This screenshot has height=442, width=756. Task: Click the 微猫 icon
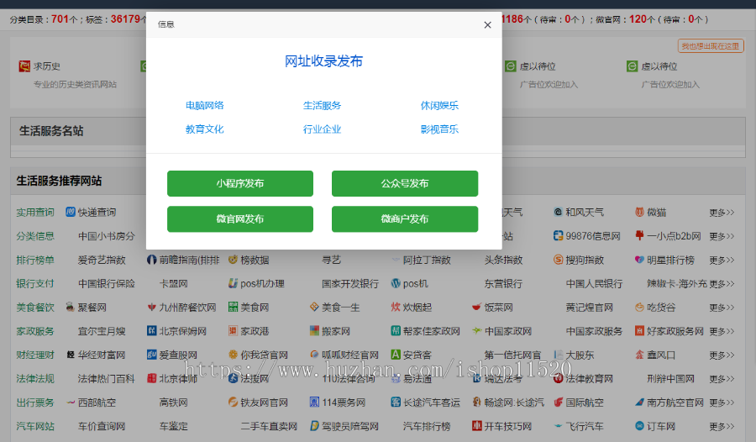tap(639, 212)
